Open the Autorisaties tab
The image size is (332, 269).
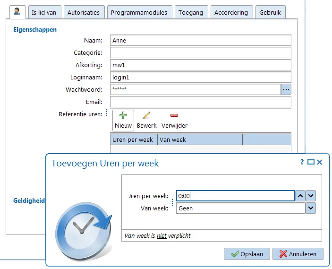coord(84,12)
